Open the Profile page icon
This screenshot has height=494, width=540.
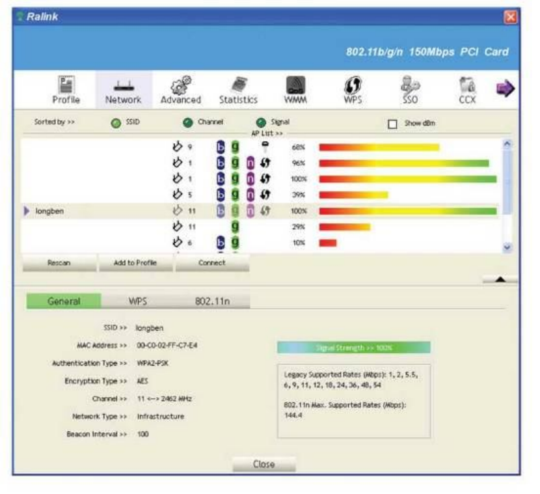[66, 90]
